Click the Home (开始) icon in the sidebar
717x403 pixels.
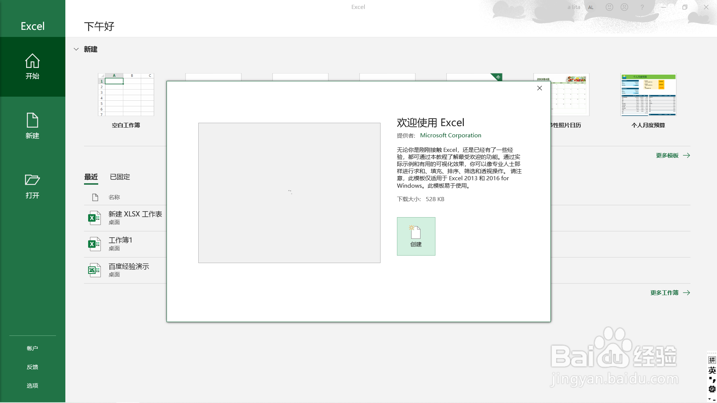32,62
